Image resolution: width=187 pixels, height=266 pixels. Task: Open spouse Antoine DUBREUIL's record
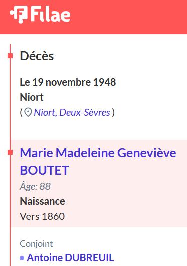(70, 258)
